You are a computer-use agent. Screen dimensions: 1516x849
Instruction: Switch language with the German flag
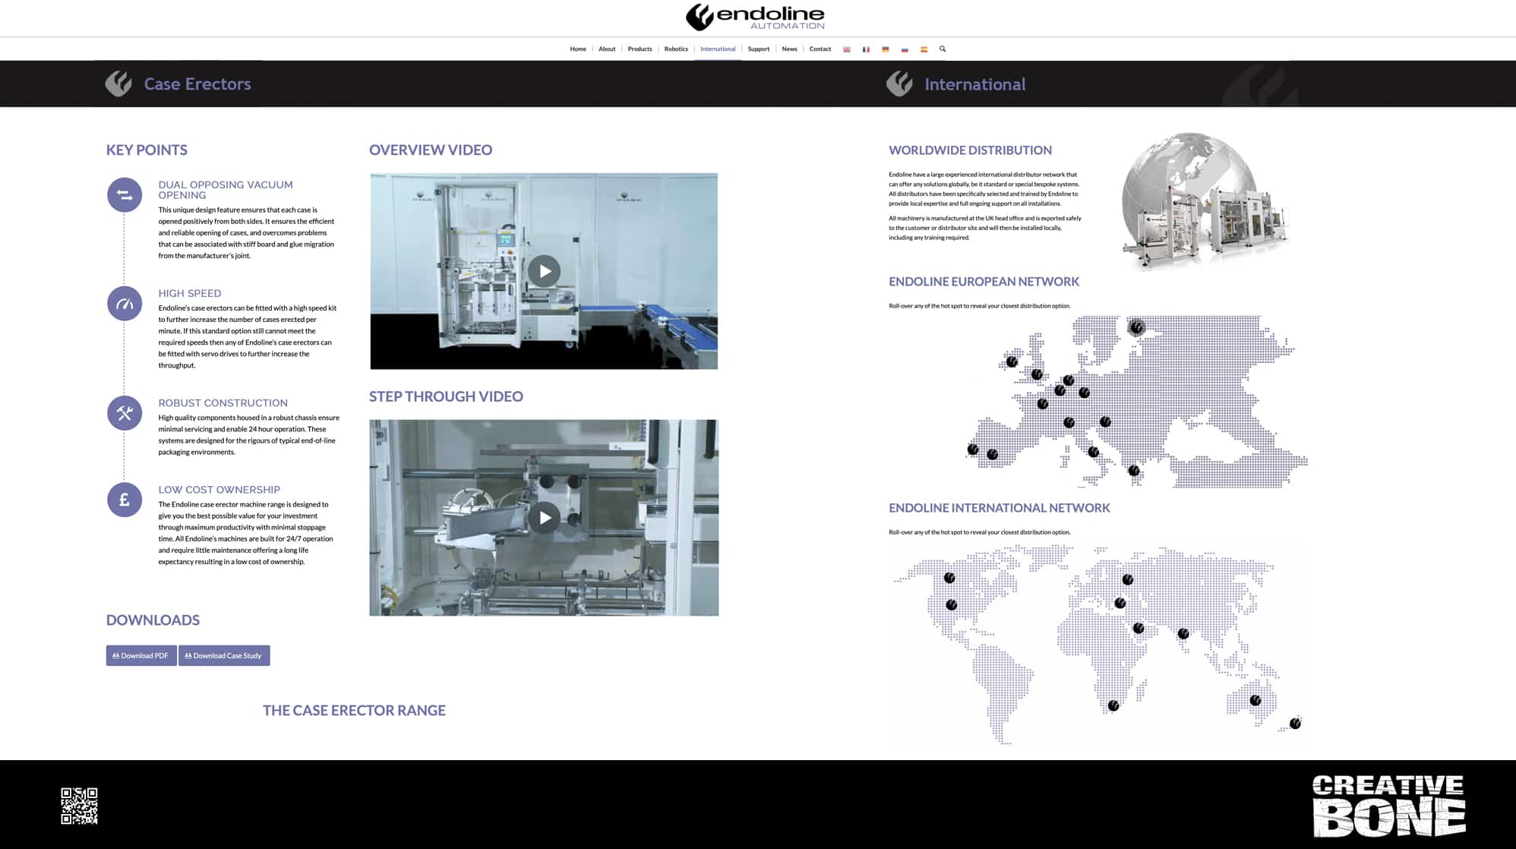tap(886, 49)
